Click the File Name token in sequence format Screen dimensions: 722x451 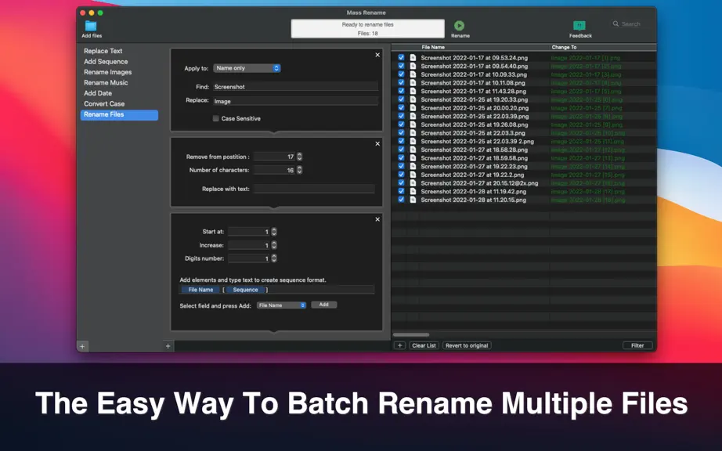click(200, 290)
